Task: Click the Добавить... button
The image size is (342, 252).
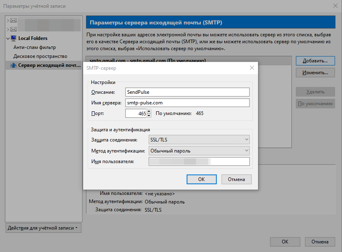Action: (315, 61)
